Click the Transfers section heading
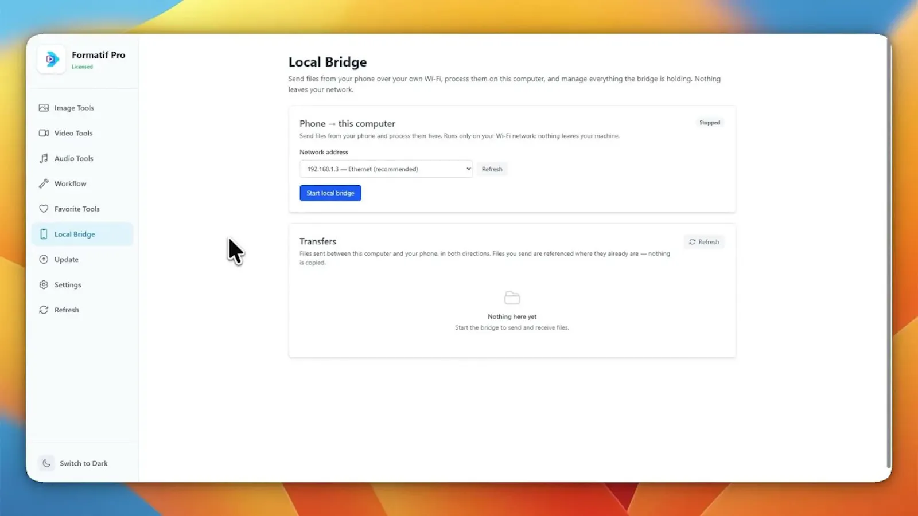The width and height of the screenshot is (918, 516). (x=318, y=241)
